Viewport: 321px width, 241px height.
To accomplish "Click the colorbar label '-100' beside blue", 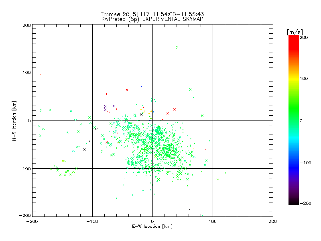I will (x=305, y=163).
